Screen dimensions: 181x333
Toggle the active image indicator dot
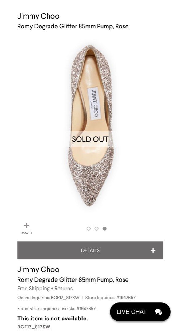[104, 228]
